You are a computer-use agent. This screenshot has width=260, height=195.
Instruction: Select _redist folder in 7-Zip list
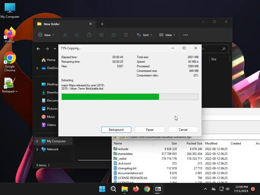[x=120, y=158]
